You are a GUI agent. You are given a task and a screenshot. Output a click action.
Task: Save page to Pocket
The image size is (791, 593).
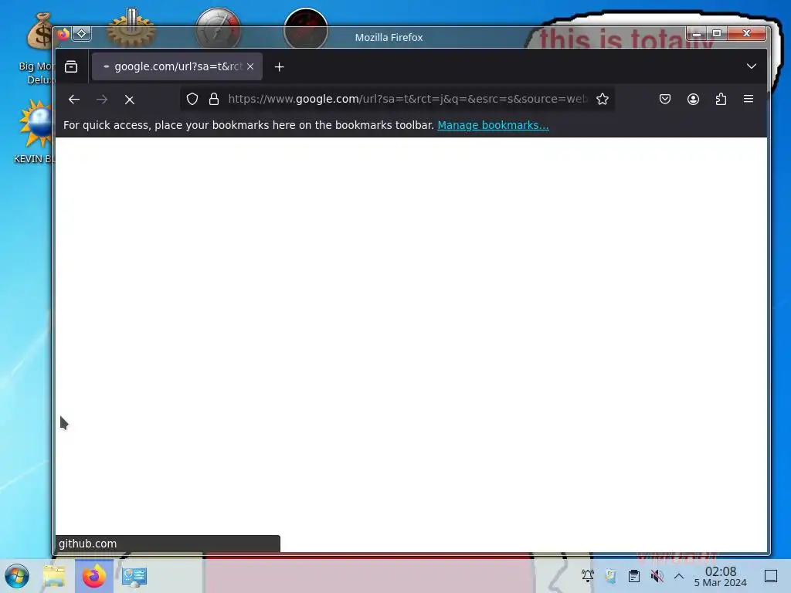coord(665,99)
